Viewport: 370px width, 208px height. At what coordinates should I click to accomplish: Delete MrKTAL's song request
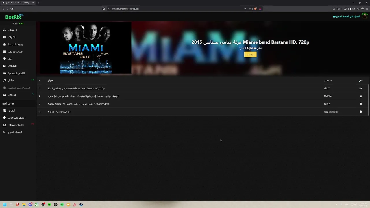pos(360,96)
